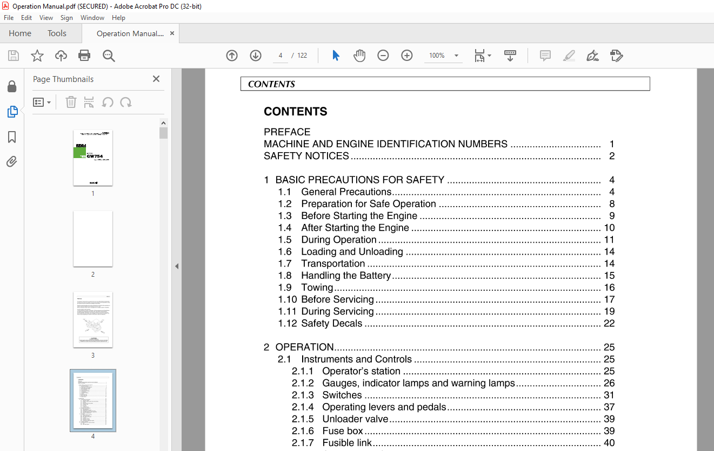Click the thumbnails panel scrollbar handle
This screenshot has width=714, height=451.
(x=164, y=133)
